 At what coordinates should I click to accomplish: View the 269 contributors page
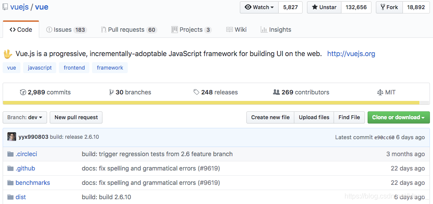tap(301, 92)
